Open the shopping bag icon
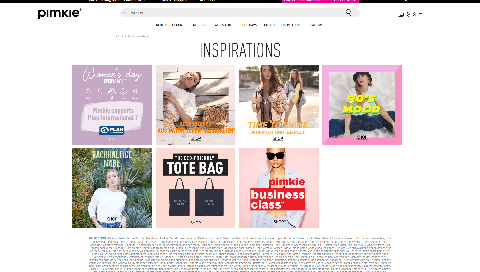Viewport: 480px width, 272px height. (x=420, y=15)
